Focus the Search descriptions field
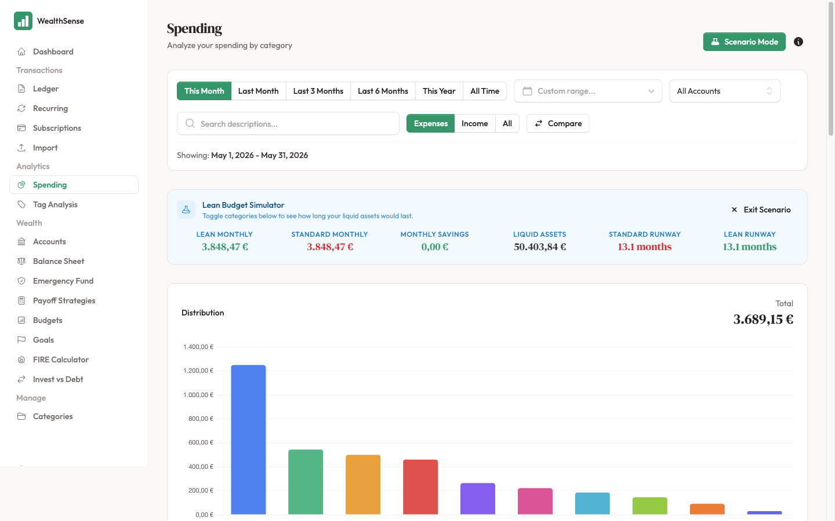 [288, 123]
